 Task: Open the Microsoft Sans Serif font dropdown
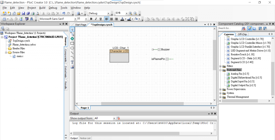(75, 19)
